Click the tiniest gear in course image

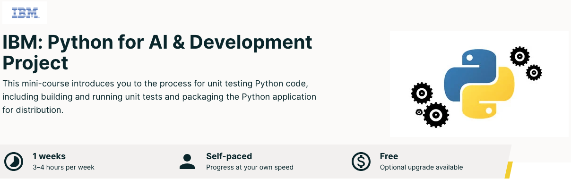pyautogui.click(x=419, y=112)
